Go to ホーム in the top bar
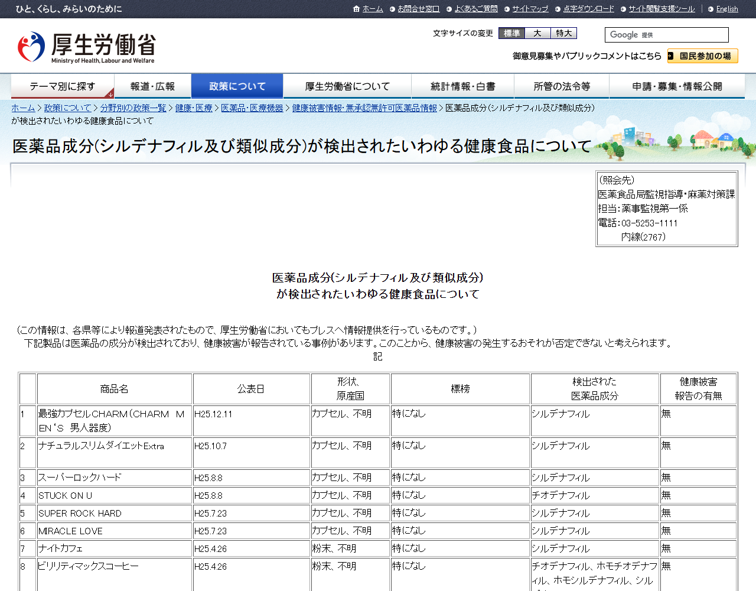This screenshot has height=591, width=756. coord(373,9)
